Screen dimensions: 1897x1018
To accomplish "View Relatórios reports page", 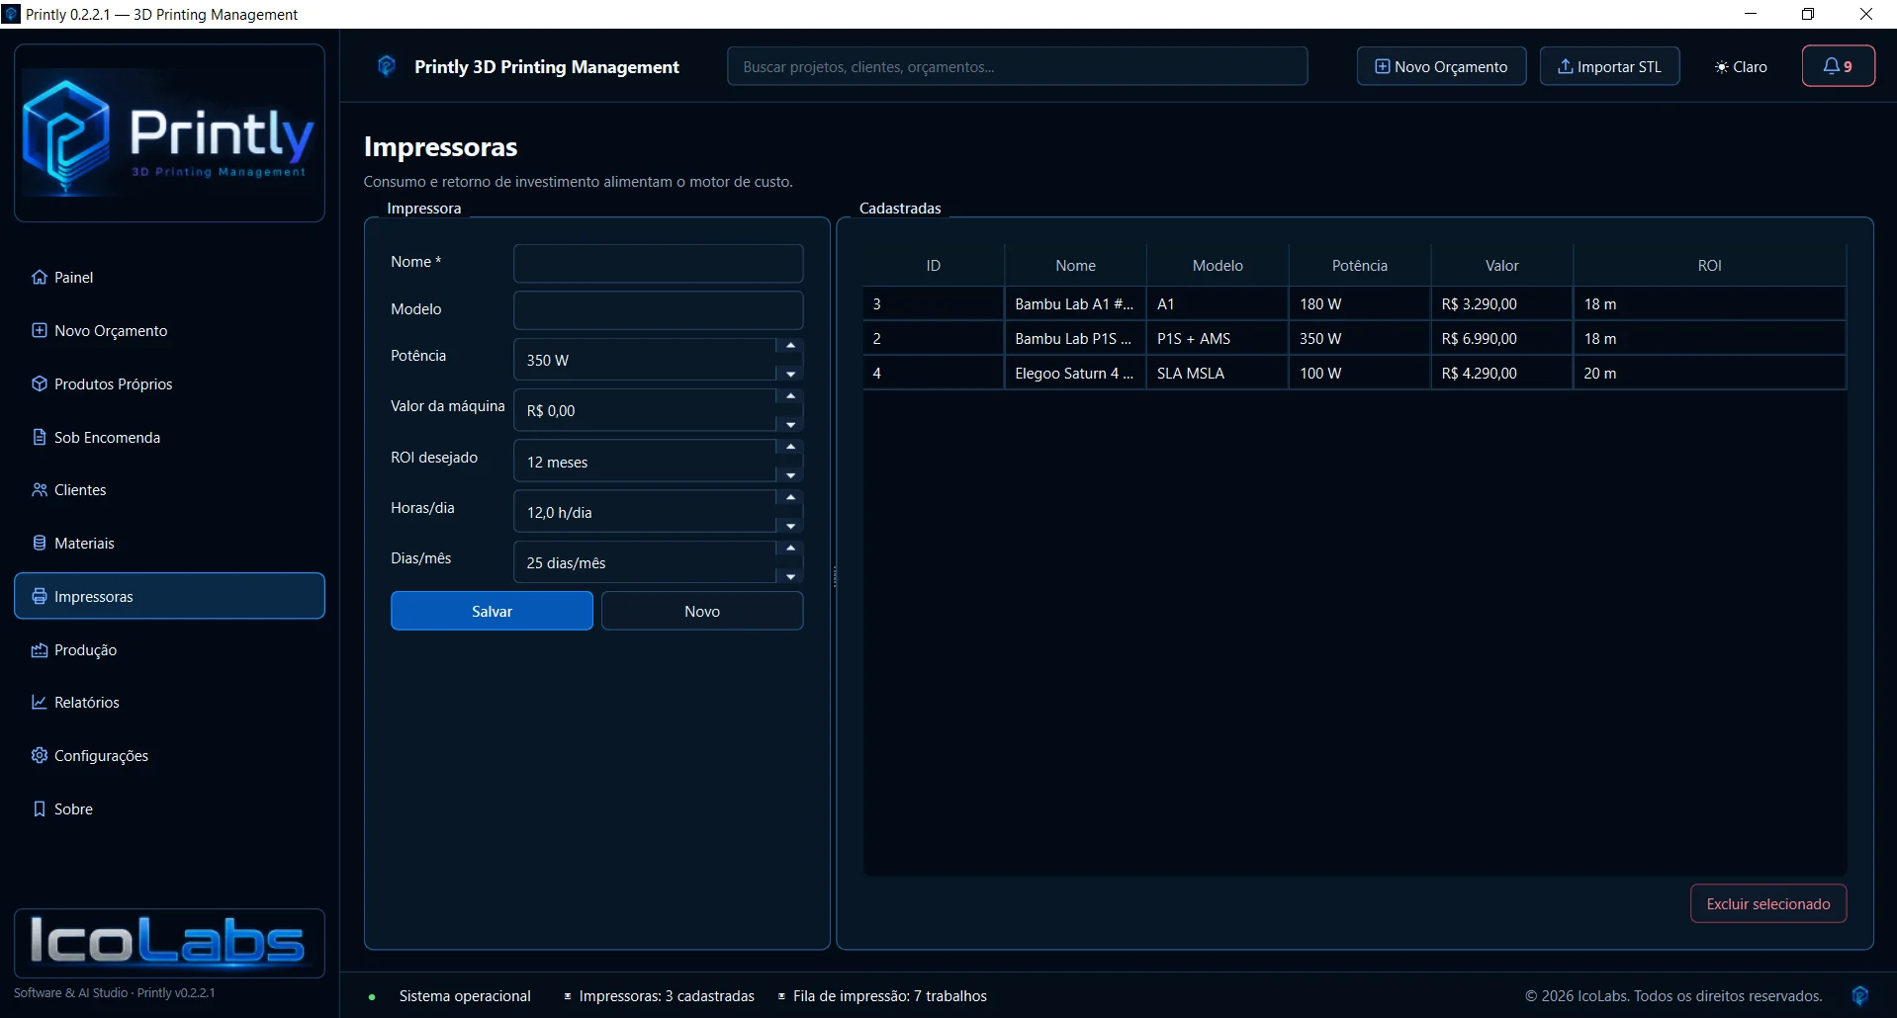I will click(x=169, y=703).
